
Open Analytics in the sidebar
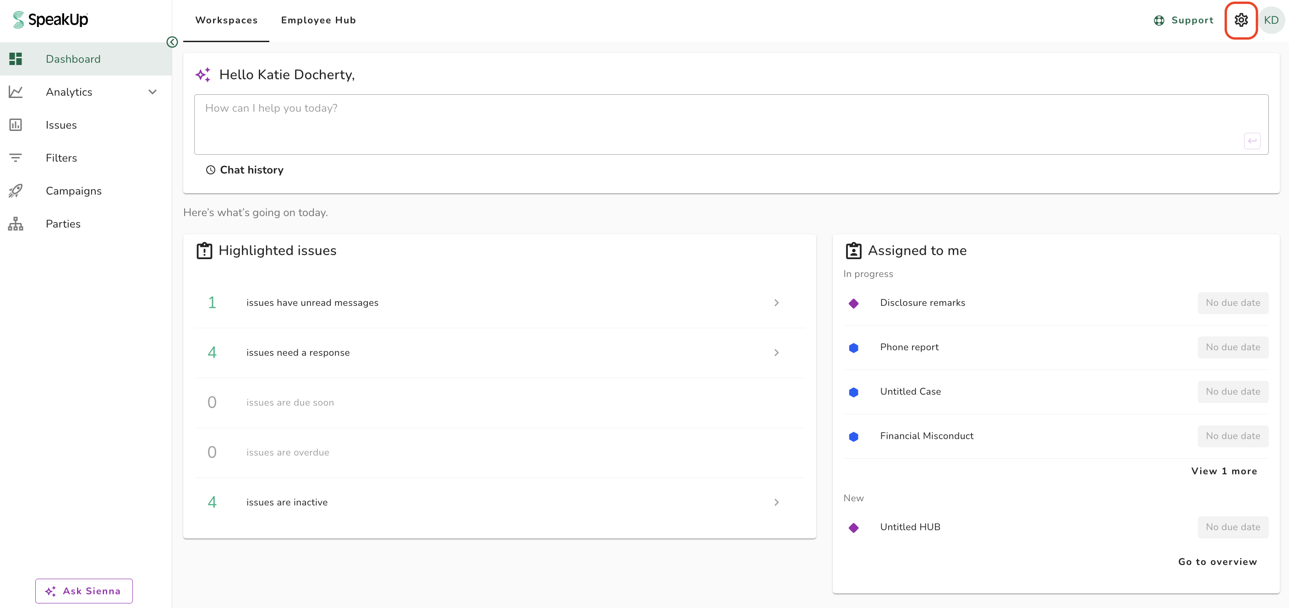pyautogui.click(x=86, y=92)
